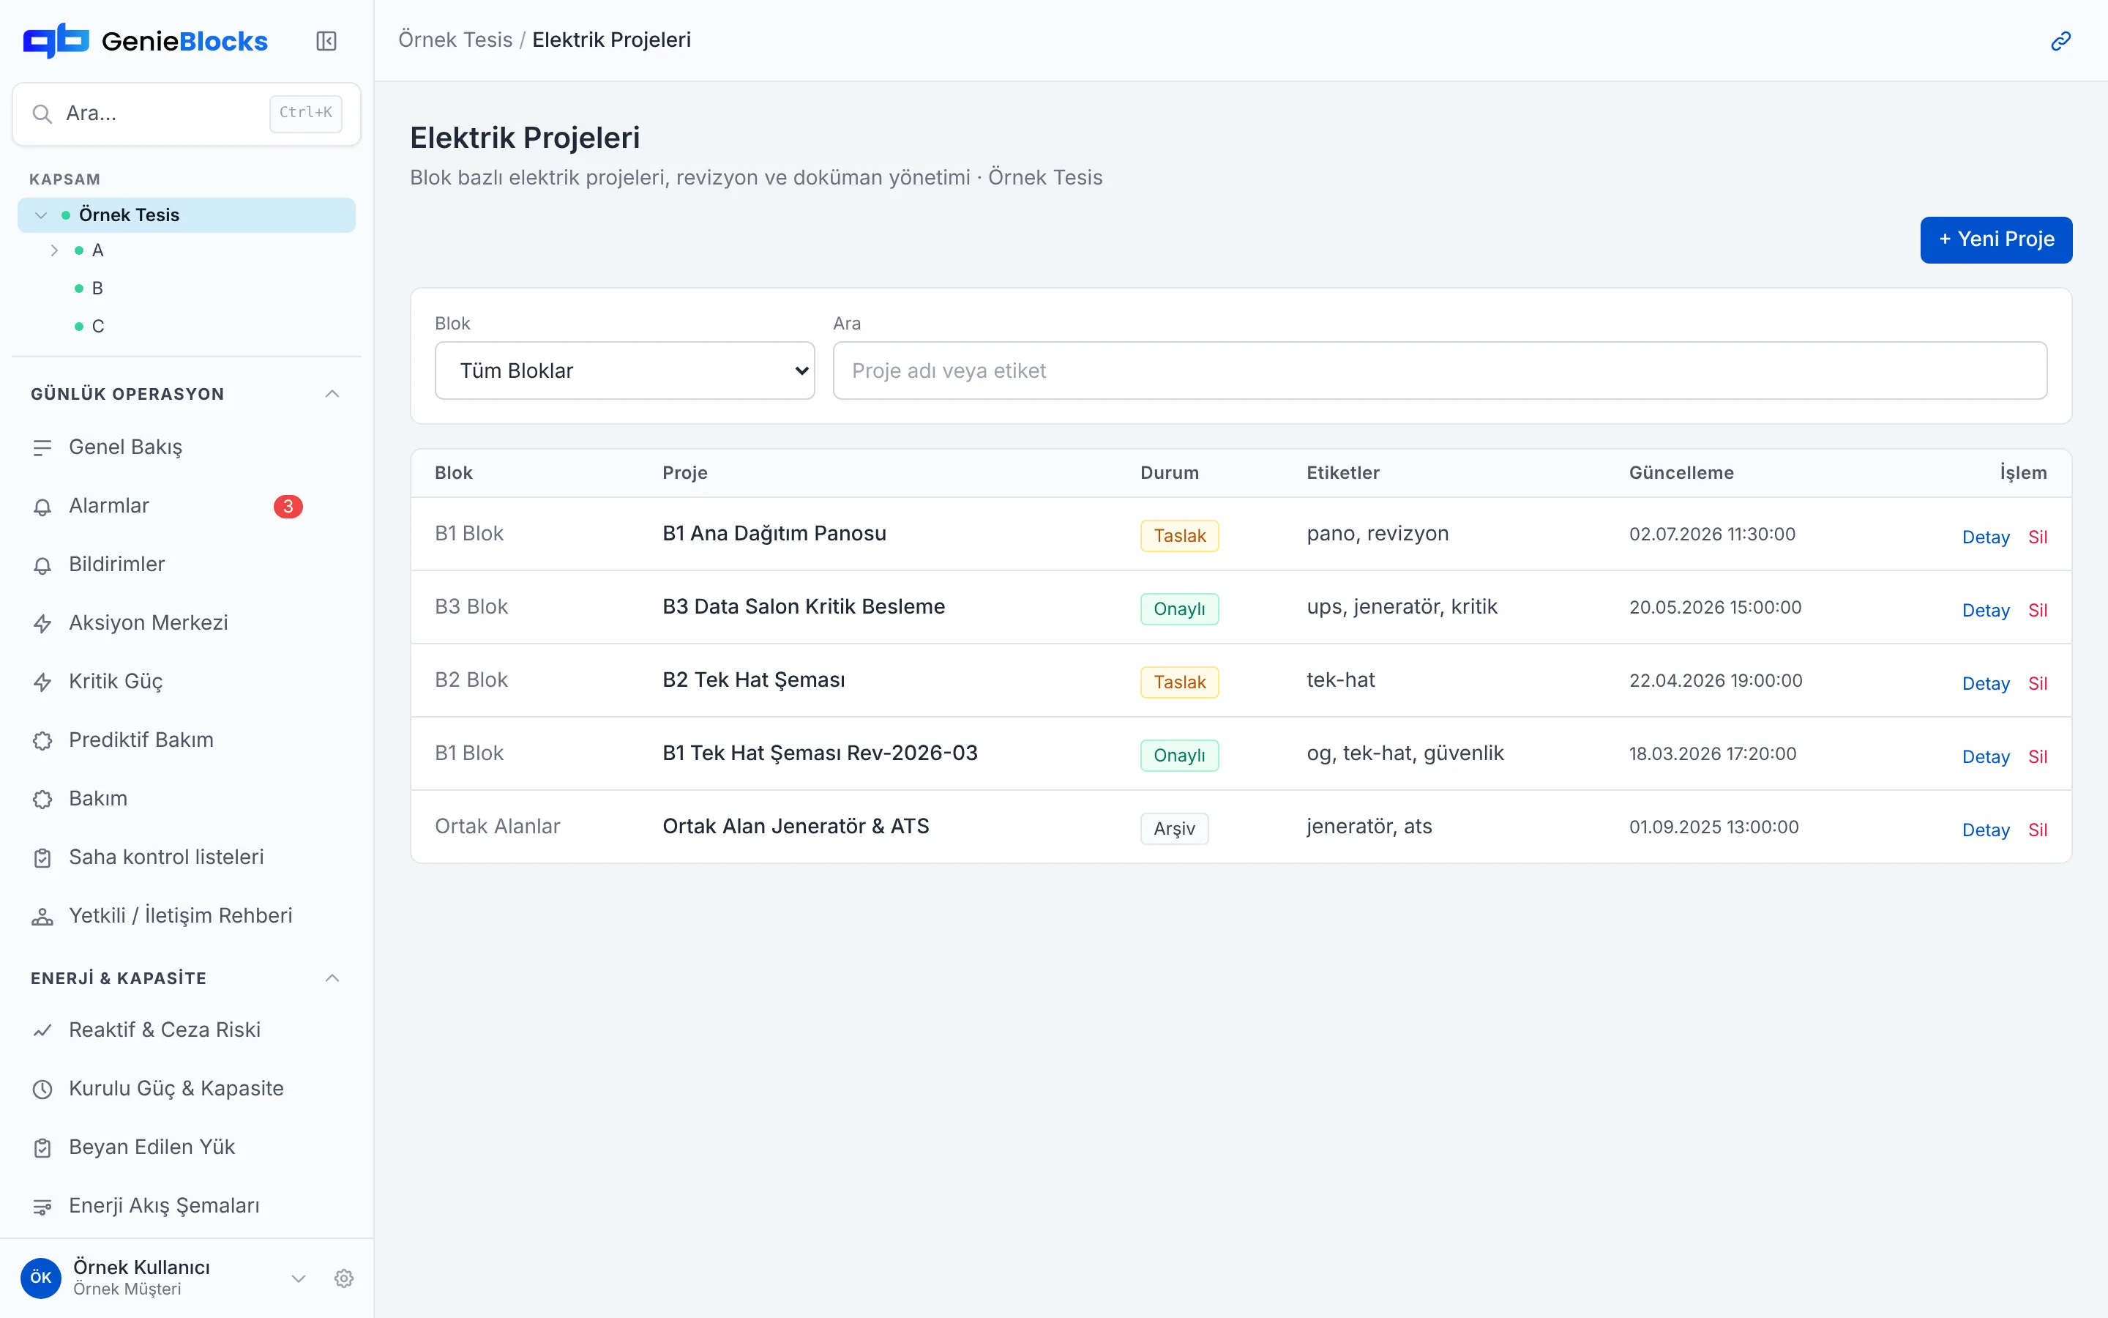Copy page link icon at top right

pyautogui.click(x=2060, y=41)
